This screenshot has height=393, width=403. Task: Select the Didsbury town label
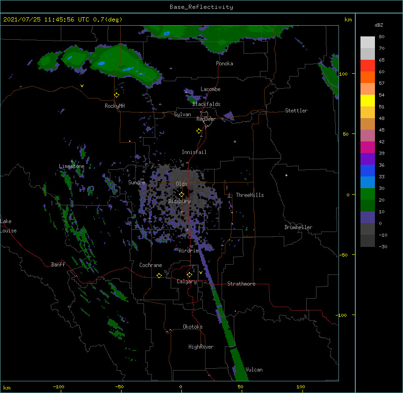click(x=180, y=201)
